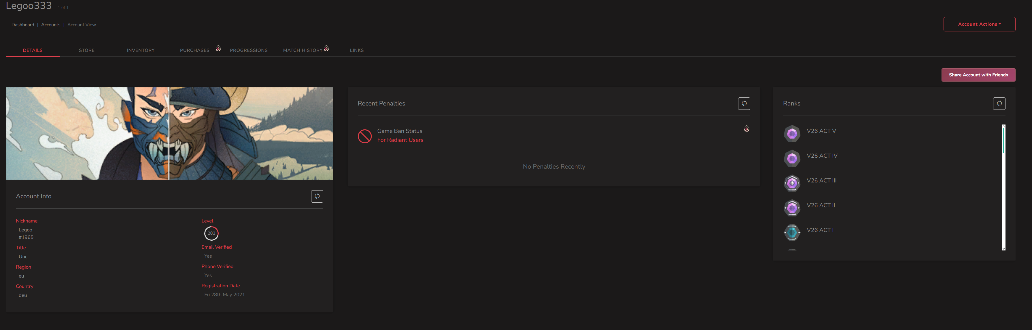This screenshot has width=1032, height=330.
Task: Click the premium badge beside Purchases tab
Action: [x=218, y=48]
